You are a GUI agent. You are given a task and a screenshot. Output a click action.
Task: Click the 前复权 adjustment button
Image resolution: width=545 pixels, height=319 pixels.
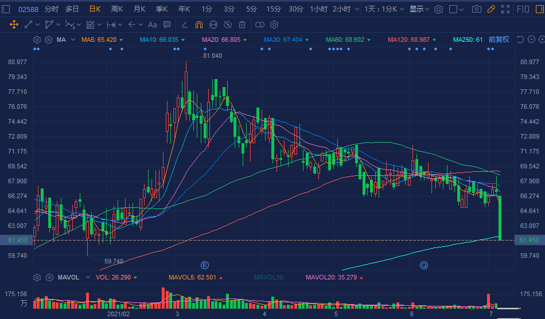[x=499, y=40]
